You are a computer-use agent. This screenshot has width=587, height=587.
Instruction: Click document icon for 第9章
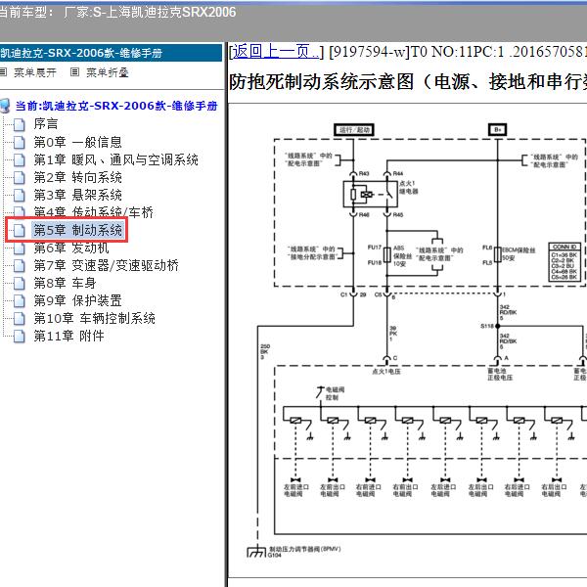pyautogui.click(x=20, y=301)
